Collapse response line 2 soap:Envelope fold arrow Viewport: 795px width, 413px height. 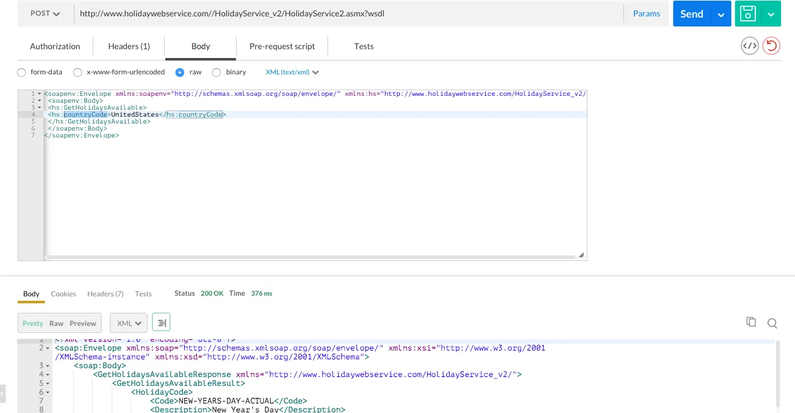point(48,348)
